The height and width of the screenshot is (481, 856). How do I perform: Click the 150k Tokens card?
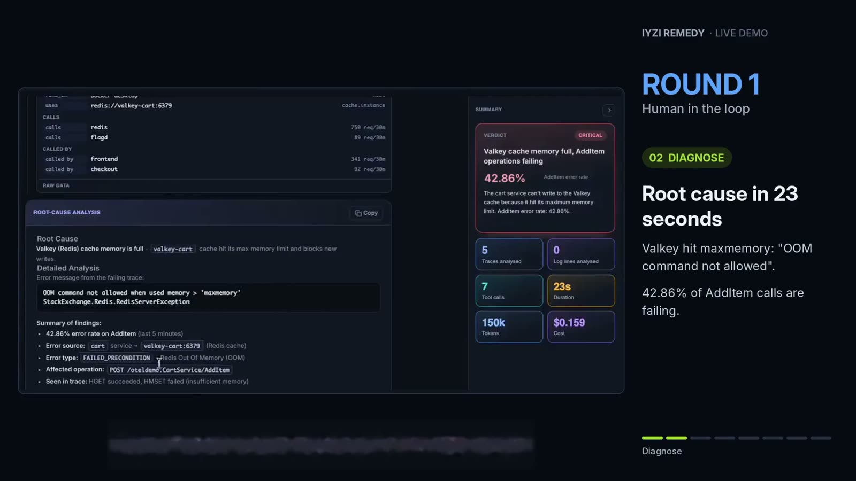(509, 327)
